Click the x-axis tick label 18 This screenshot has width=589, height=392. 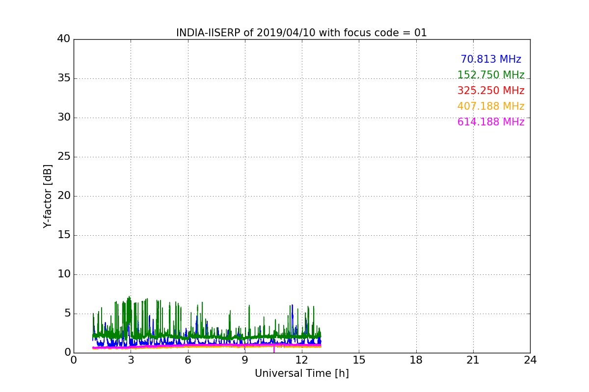416,360
